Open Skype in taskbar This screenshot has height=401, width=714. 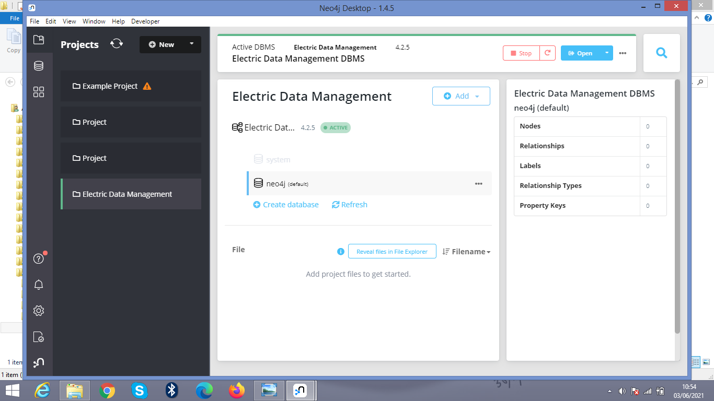[x=139, y=390]
